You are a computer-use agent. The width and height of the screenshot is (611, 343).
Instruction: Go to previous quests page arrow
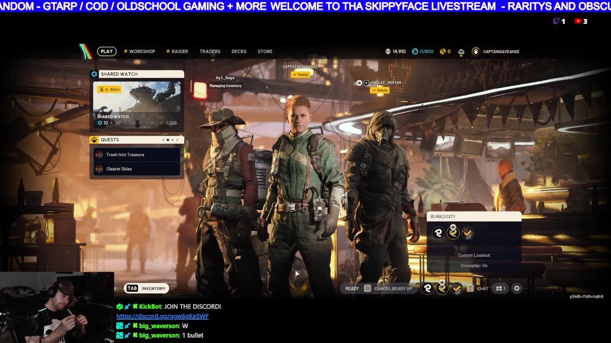point(163,140)
